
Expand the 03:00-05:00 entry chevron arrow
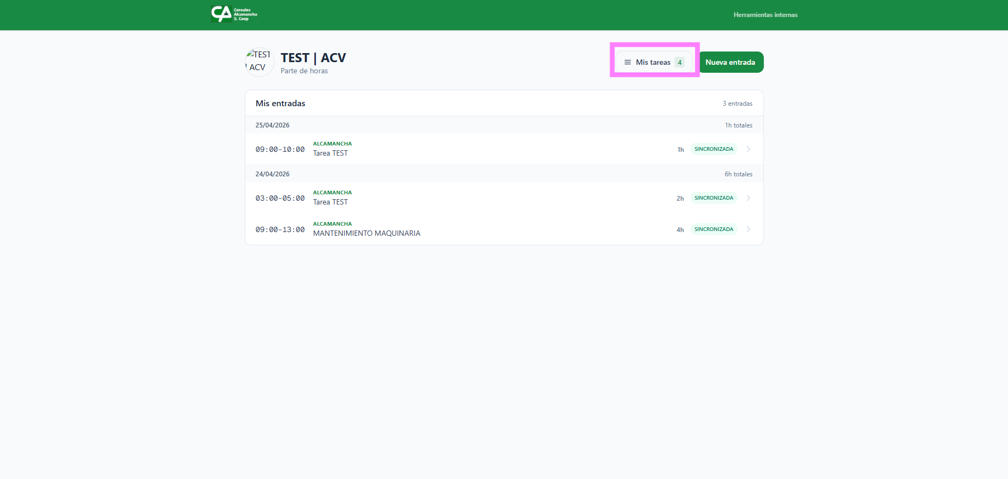[748, 198]
